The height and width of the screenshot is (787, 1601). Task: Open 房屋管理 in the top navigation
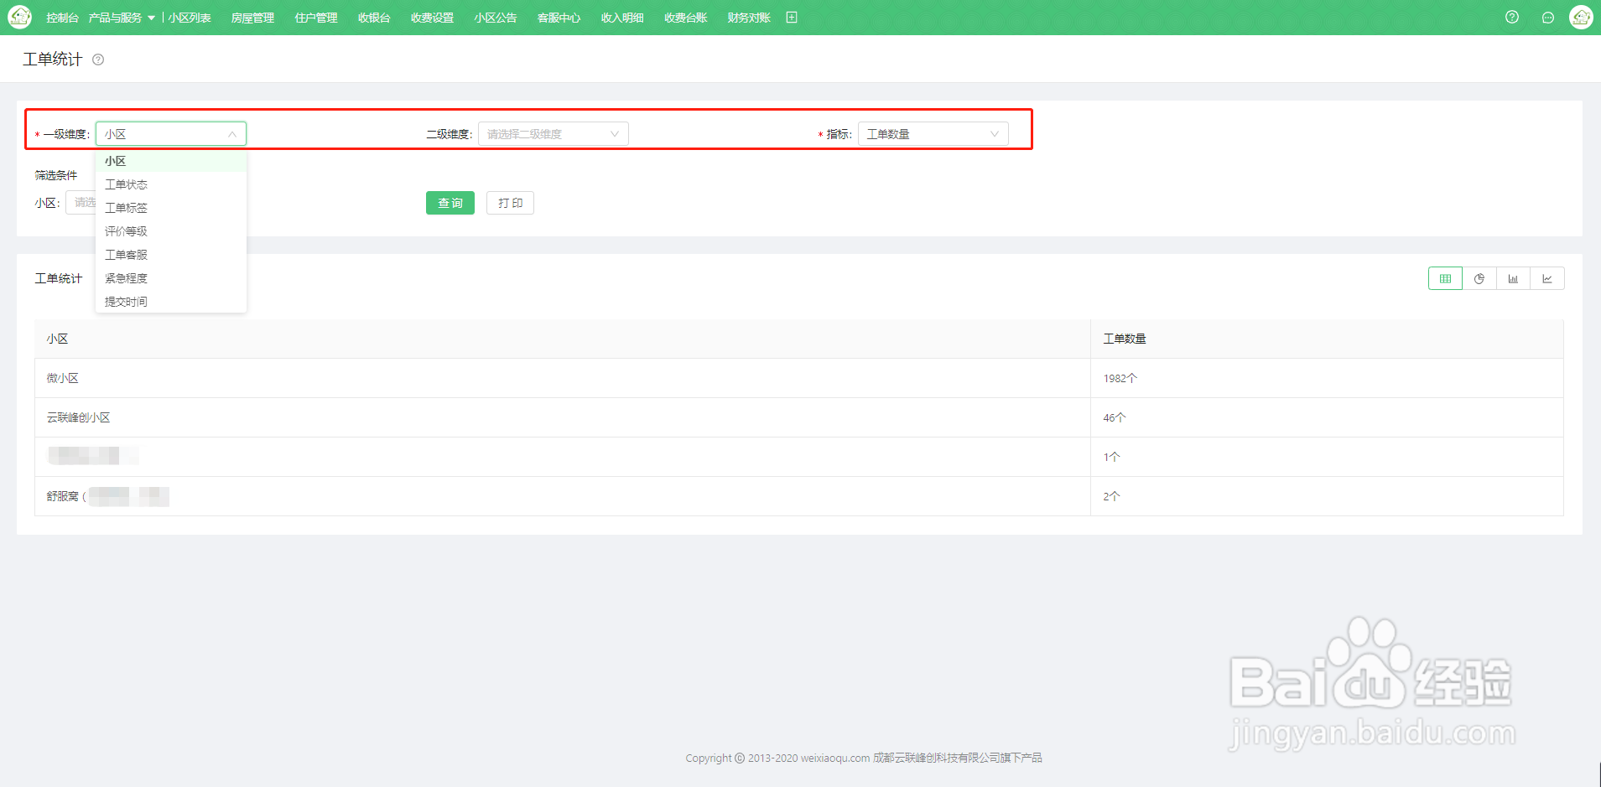(x=252, y=18)
